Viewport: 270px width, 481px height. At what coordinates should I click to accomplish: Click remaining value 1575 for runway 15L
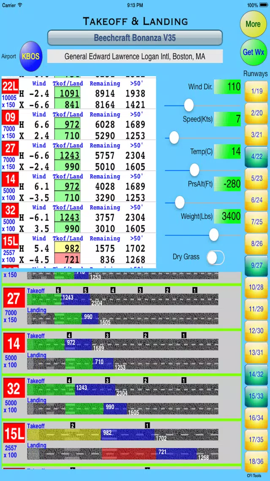point(104,249)
